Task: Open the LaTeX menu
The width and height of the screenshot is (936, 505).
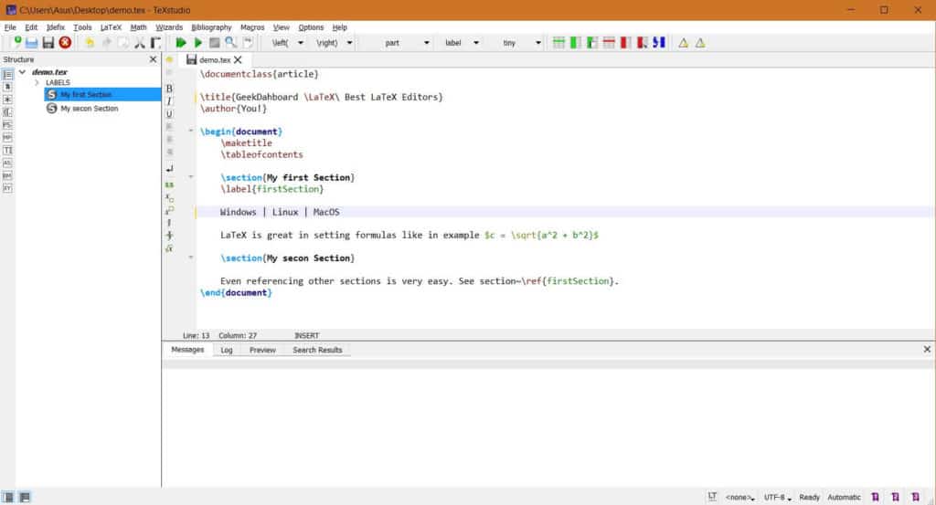Action: pos(111,27)
